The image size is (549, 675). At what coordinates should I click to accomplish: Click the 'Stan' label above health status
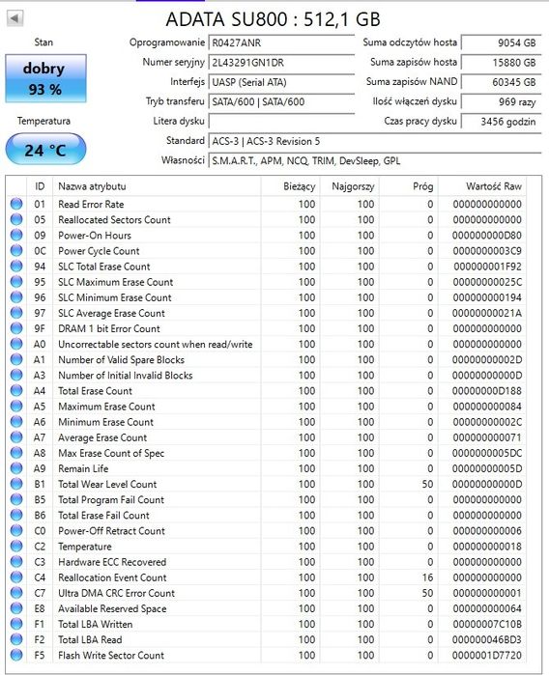(x=43, y=42)
